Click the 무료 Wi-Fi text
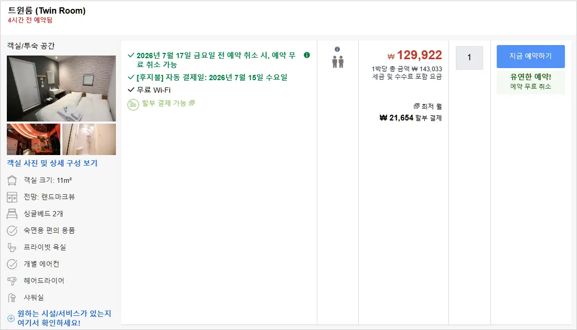Viewport: 577px width, 330px height. click(154, 90)
